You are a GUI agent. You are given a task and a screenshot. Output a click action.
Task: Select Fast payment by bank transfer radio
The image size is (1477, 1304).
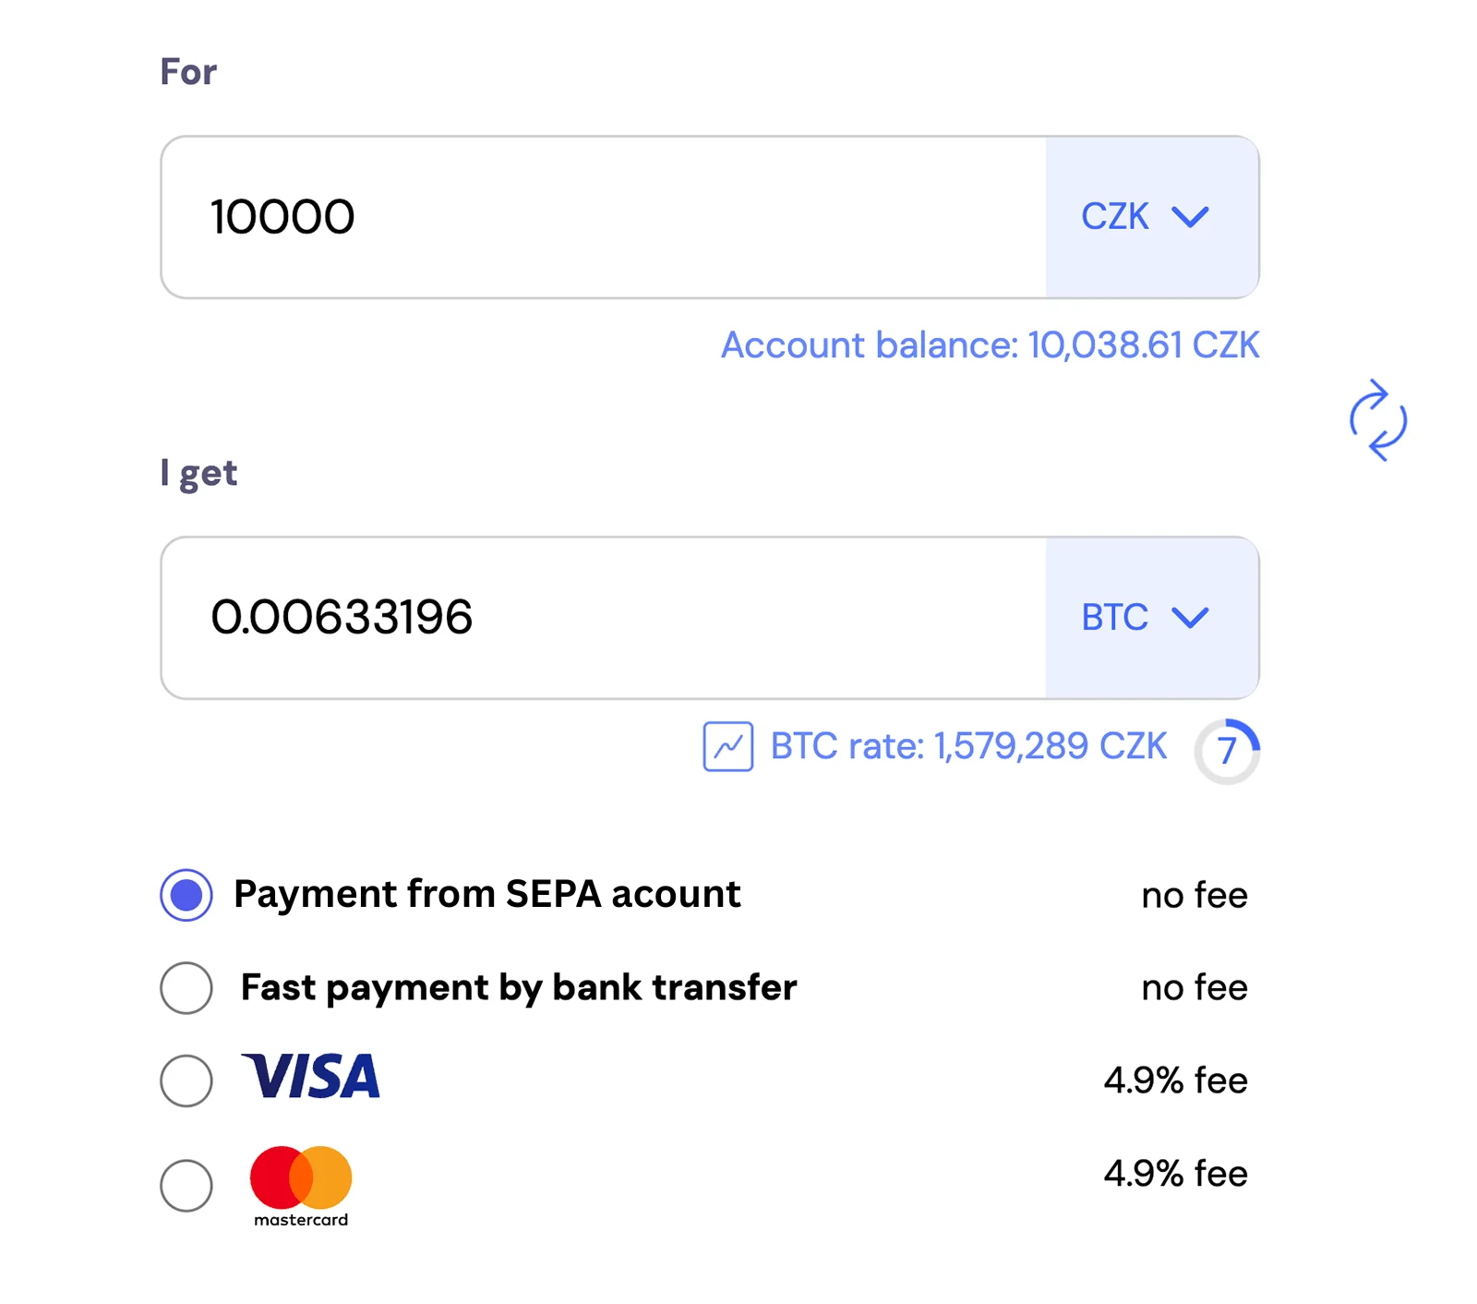tap(186, 987)
